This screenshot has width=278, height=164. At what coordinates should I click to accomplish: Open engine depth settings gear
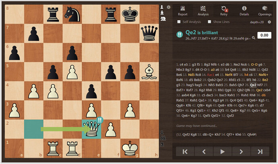pyautogui.click(x=269, y=22)
